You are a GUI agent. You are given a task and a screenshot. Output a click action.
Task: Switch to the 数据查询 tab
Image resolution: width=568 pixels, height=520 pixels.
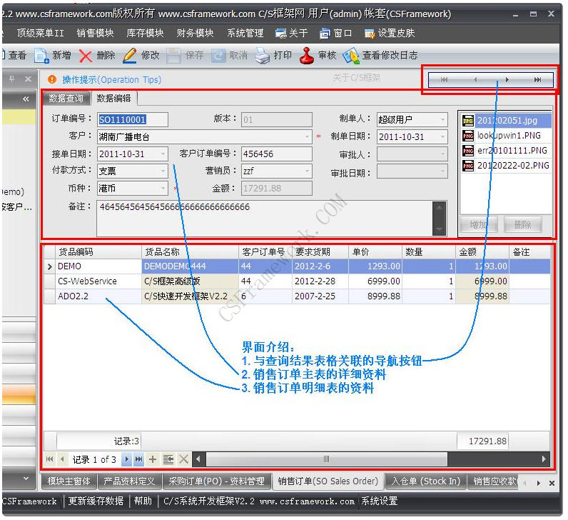pyautogui.click(x=66, y=99)
